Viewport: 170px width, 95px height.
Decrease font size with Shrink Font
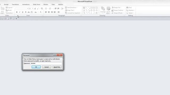point(38,8)
